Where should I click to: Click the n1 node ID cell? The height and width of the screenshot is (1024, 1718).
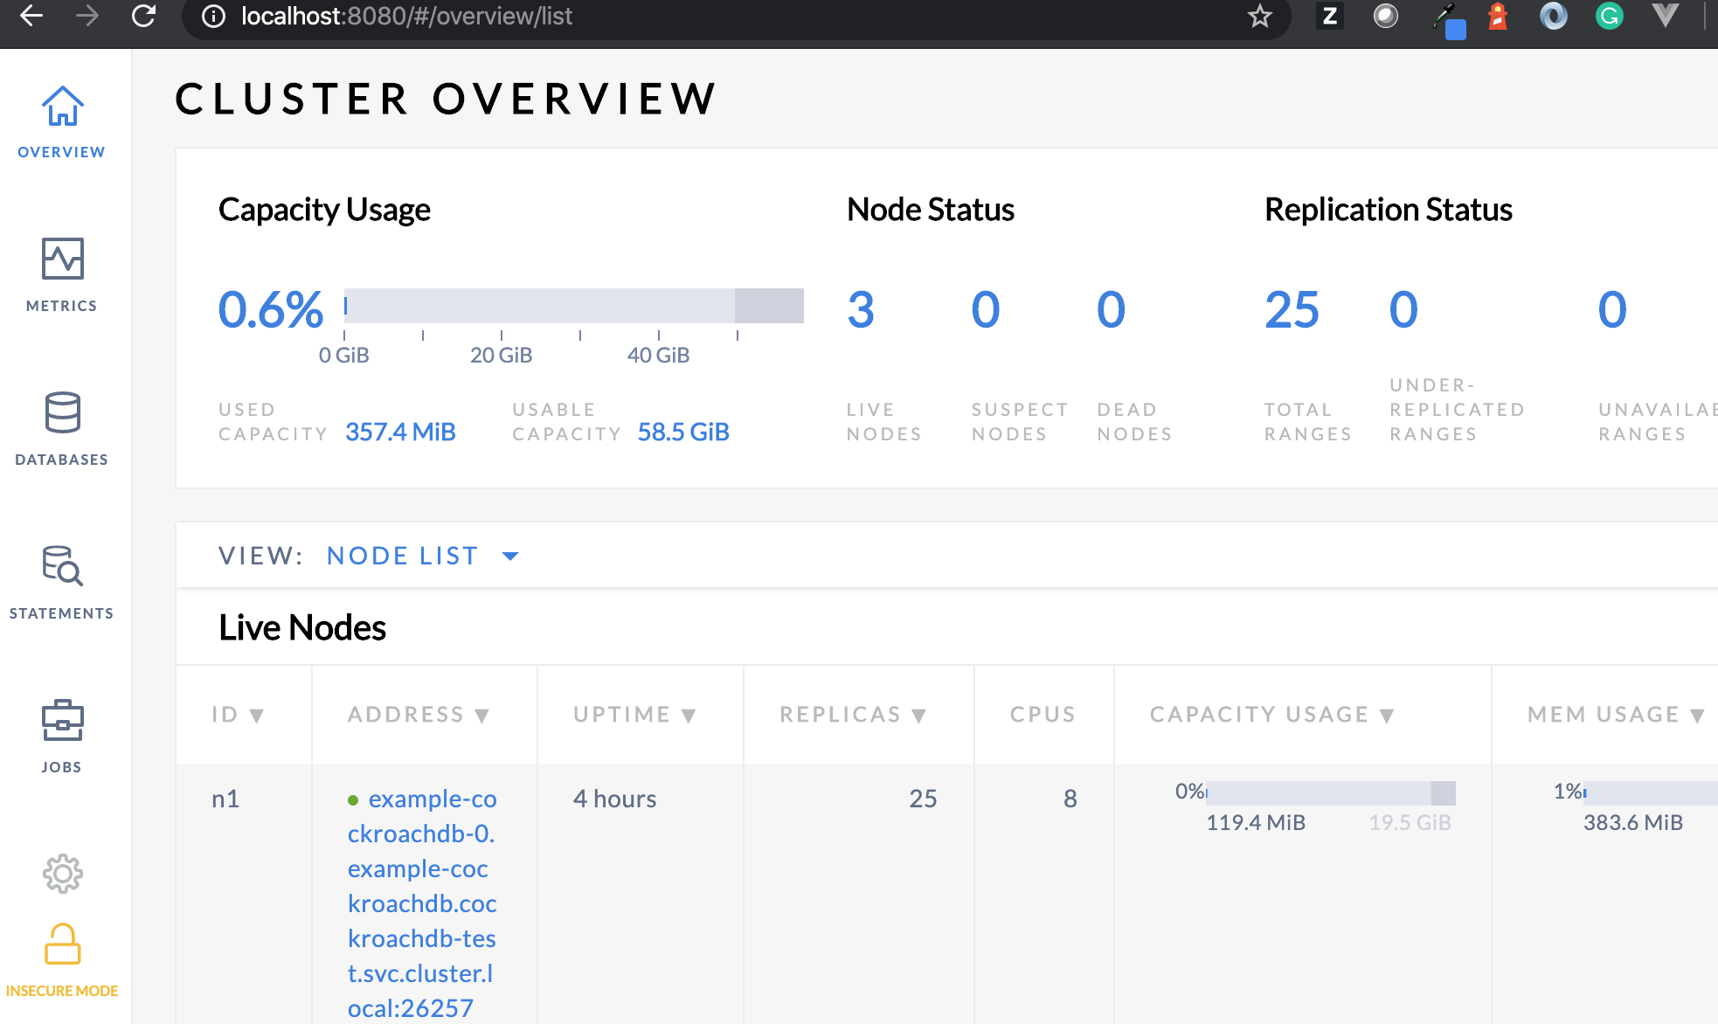[225, 799]
